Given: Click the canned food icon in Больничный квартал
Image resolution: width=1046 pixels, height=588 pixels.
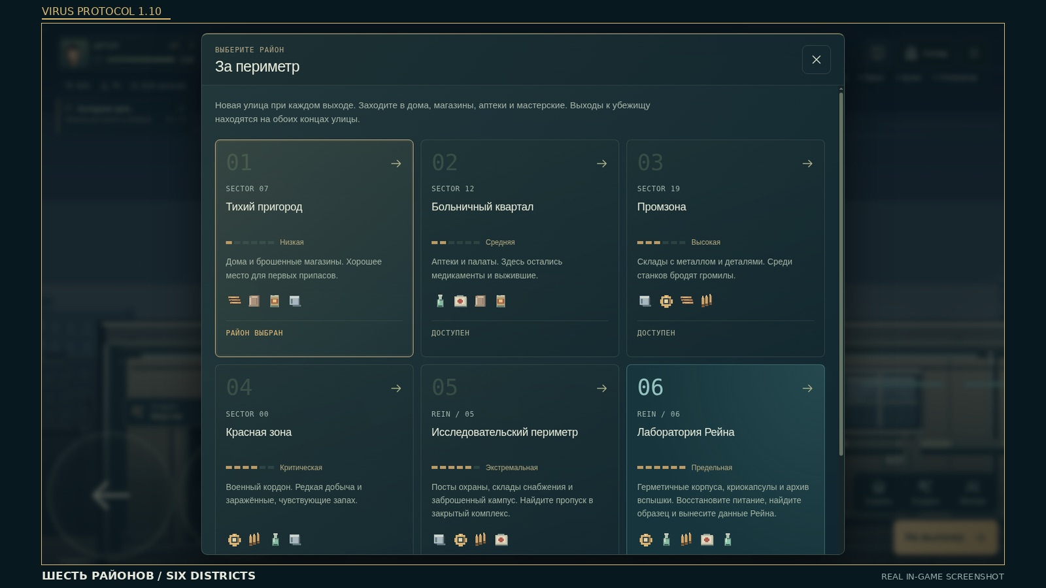Looking at the screenshot, I should tap(501, 301).
